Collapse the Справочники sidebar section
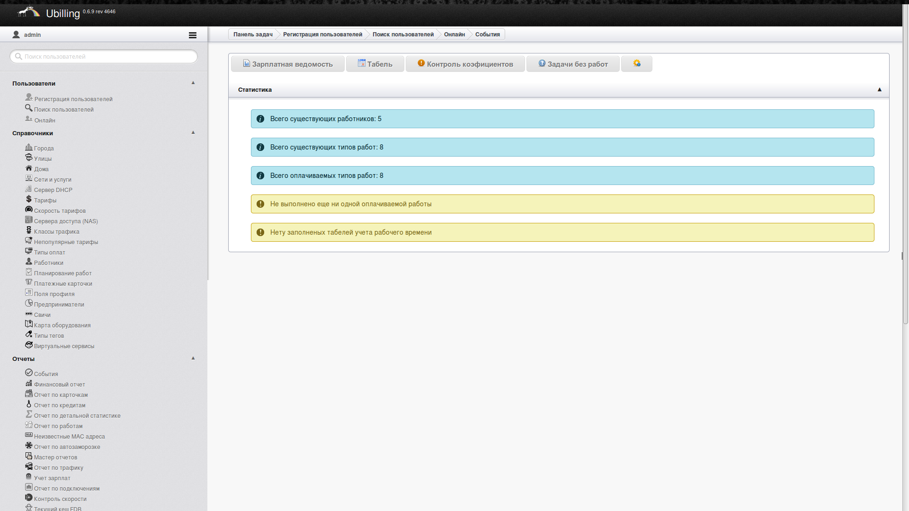This screenshot has height=511, width=909. point(193,132)
